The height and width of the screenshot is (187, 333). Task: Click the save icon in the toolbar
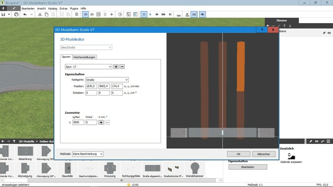pos(3,15)
